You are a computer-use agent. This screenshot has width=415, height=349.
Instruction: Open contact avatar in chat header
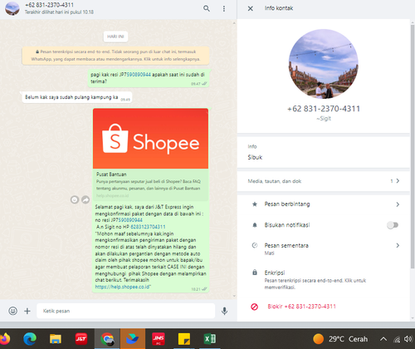pos(12,8)
